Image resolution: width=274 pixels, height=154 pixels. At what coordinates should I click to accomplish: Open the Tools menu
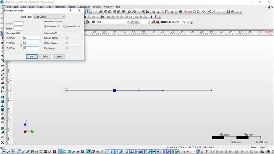[x=49, y=7]
